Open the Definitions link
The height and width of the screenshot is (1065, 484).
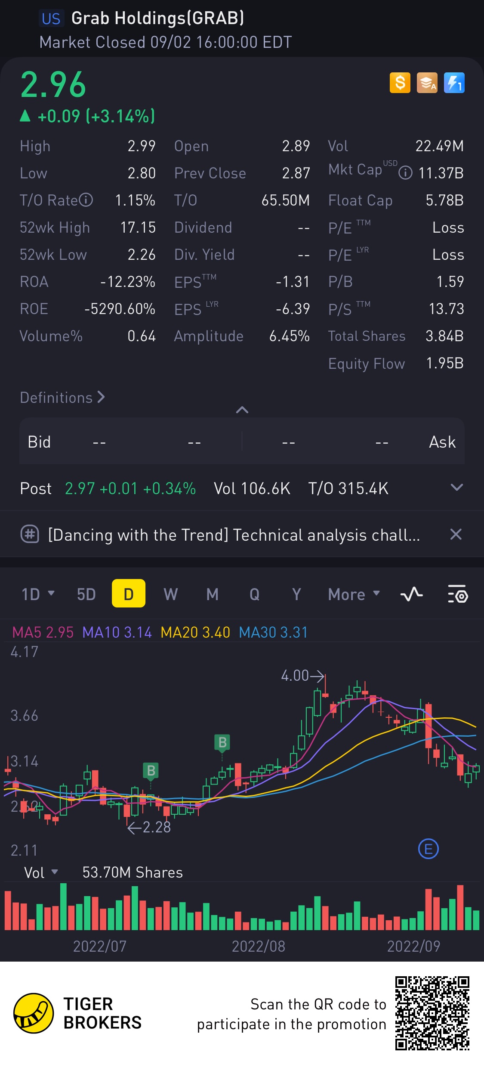coord(62,397)
